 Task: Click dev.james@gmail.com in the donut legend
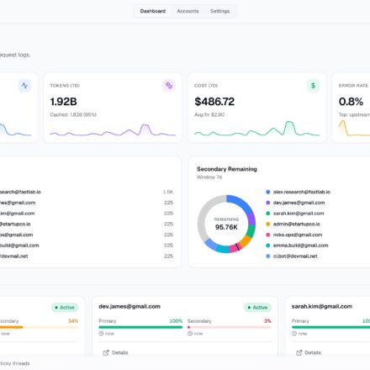[299, 203]
